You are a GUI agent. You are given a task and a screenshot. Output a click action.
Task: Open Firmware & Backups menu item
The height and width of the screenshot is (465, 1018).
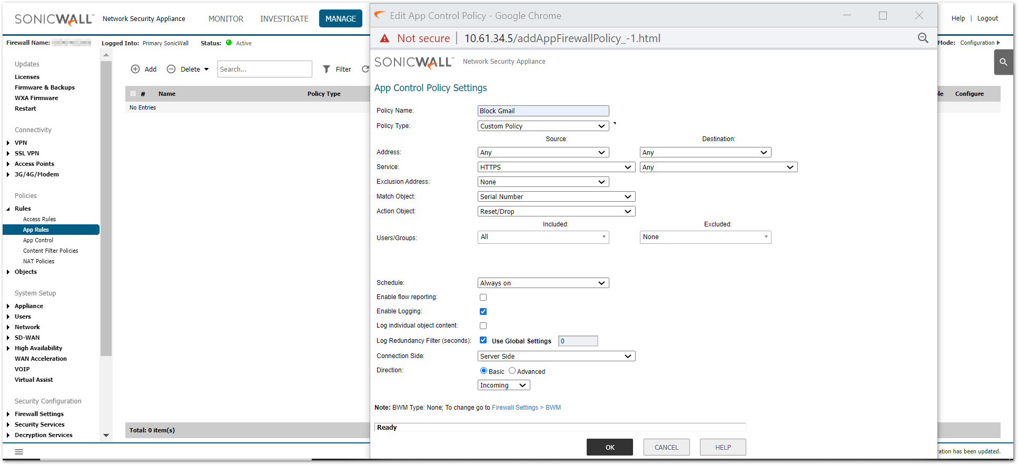45,87
